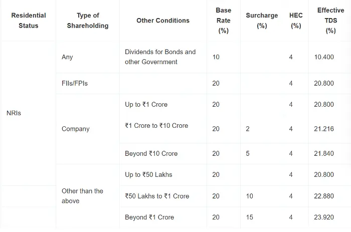
Task: Select the Company shareholding type cell
Action: tap(75, 129)
